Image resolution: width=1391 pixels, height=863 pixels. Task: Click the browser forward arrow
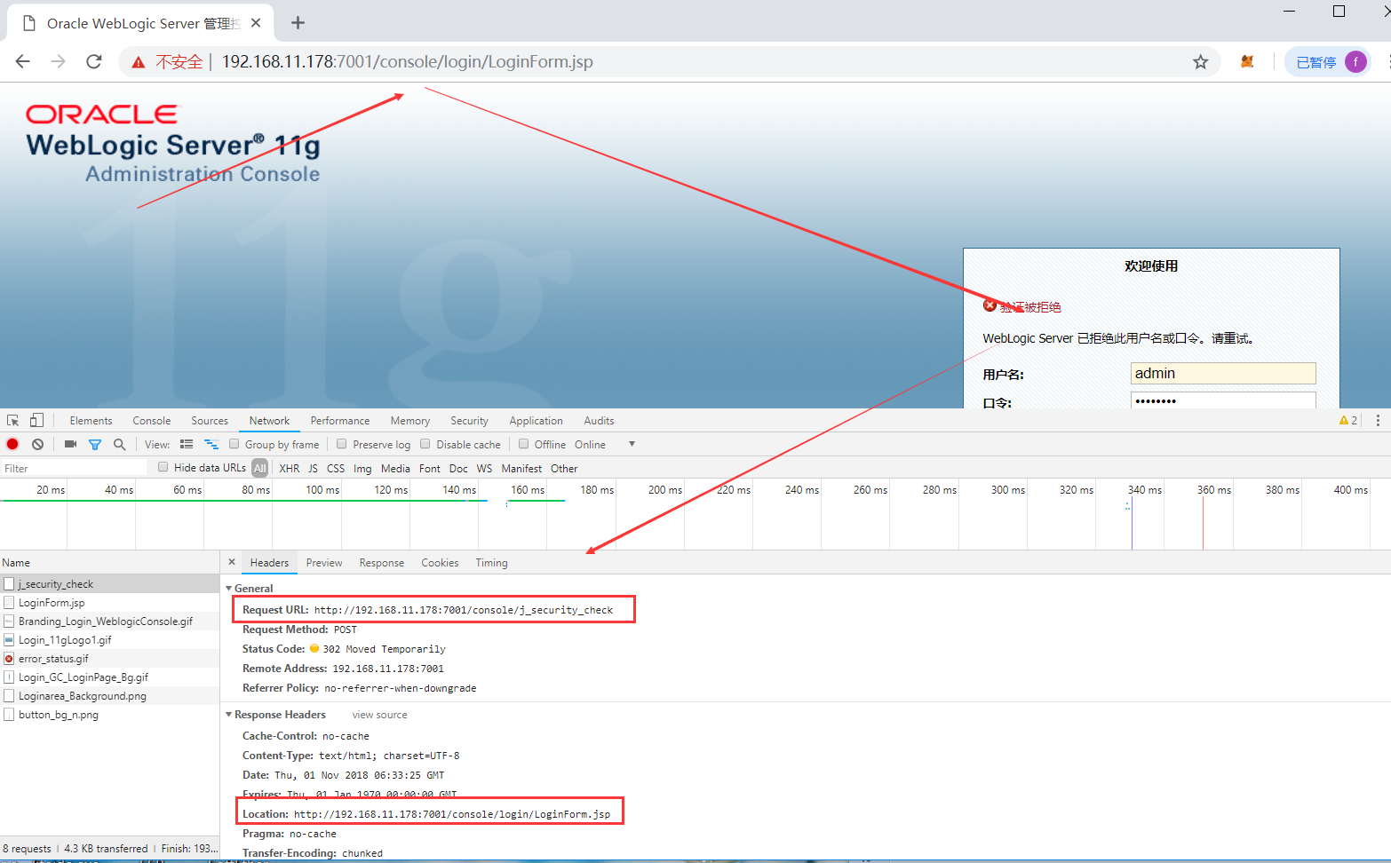coord(59,61)
